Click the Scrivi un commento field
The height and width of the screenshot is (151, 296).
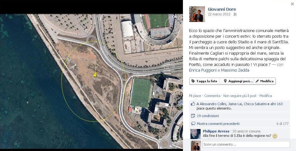pyautogui.click(x=246, y=144)
